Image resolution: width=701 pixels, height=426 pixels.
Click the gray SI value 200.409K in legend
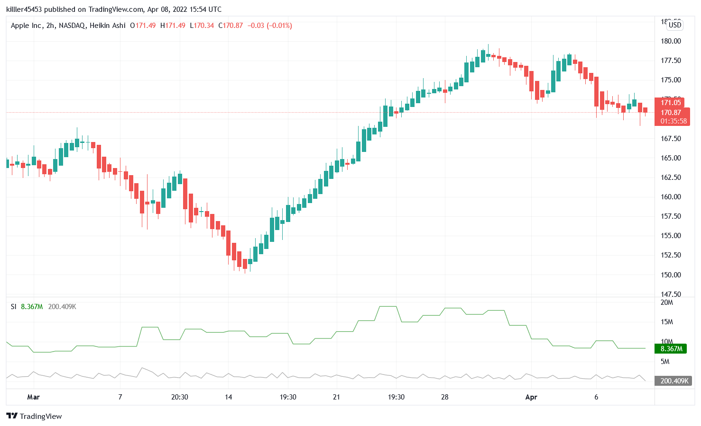62,307
